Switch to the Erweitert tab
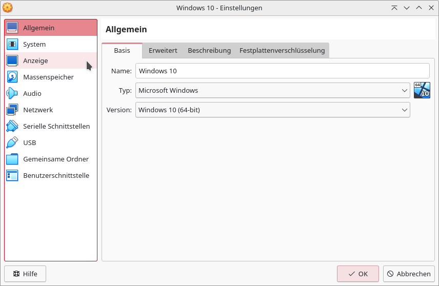The height and width of the screenshot is (286, 439). (x=163, y=51)
